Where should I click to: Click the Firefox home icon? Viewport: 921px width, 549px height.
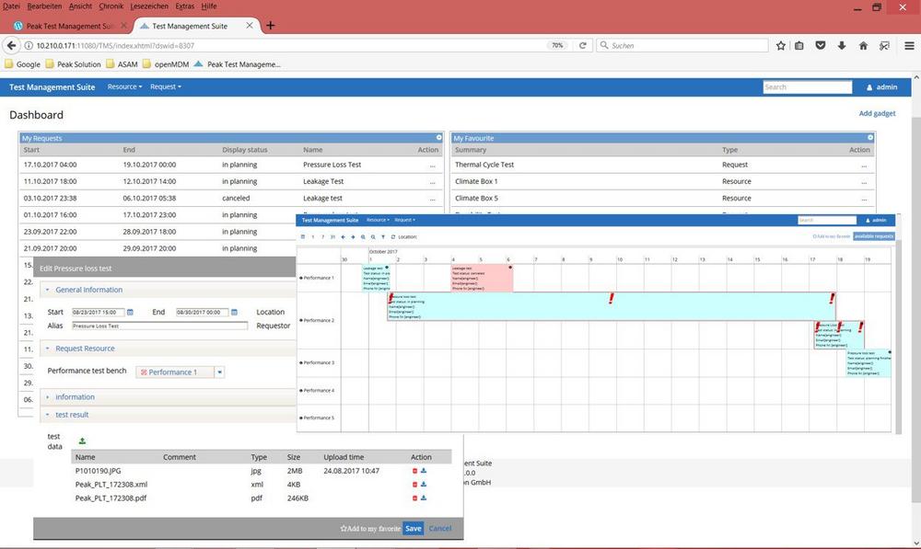pos(863,45)
